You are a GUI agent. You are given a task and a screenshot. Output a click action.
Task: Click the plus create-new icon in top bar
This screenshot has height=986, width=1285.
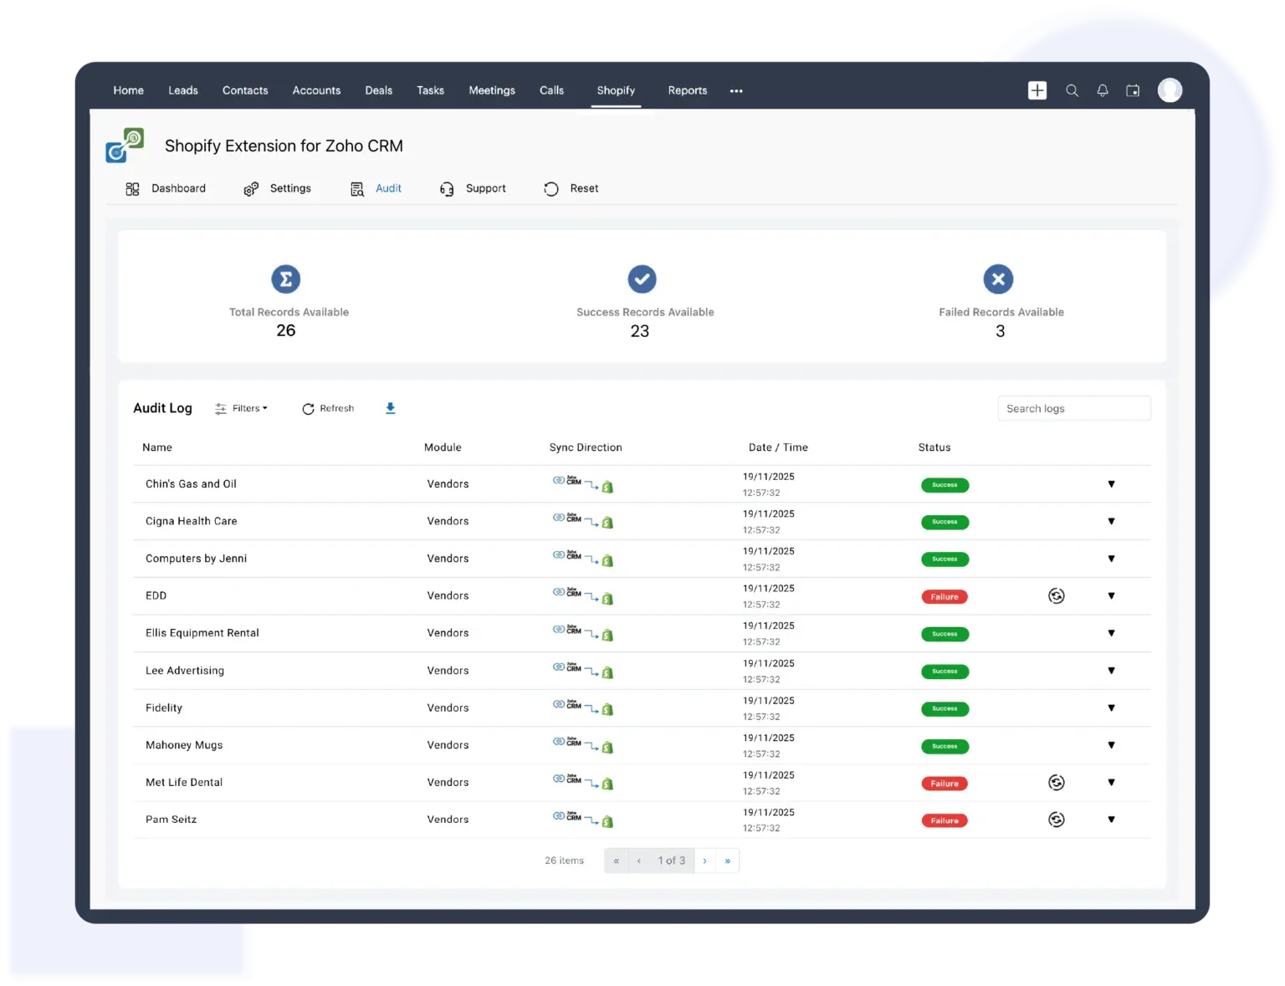[1037, 90]
